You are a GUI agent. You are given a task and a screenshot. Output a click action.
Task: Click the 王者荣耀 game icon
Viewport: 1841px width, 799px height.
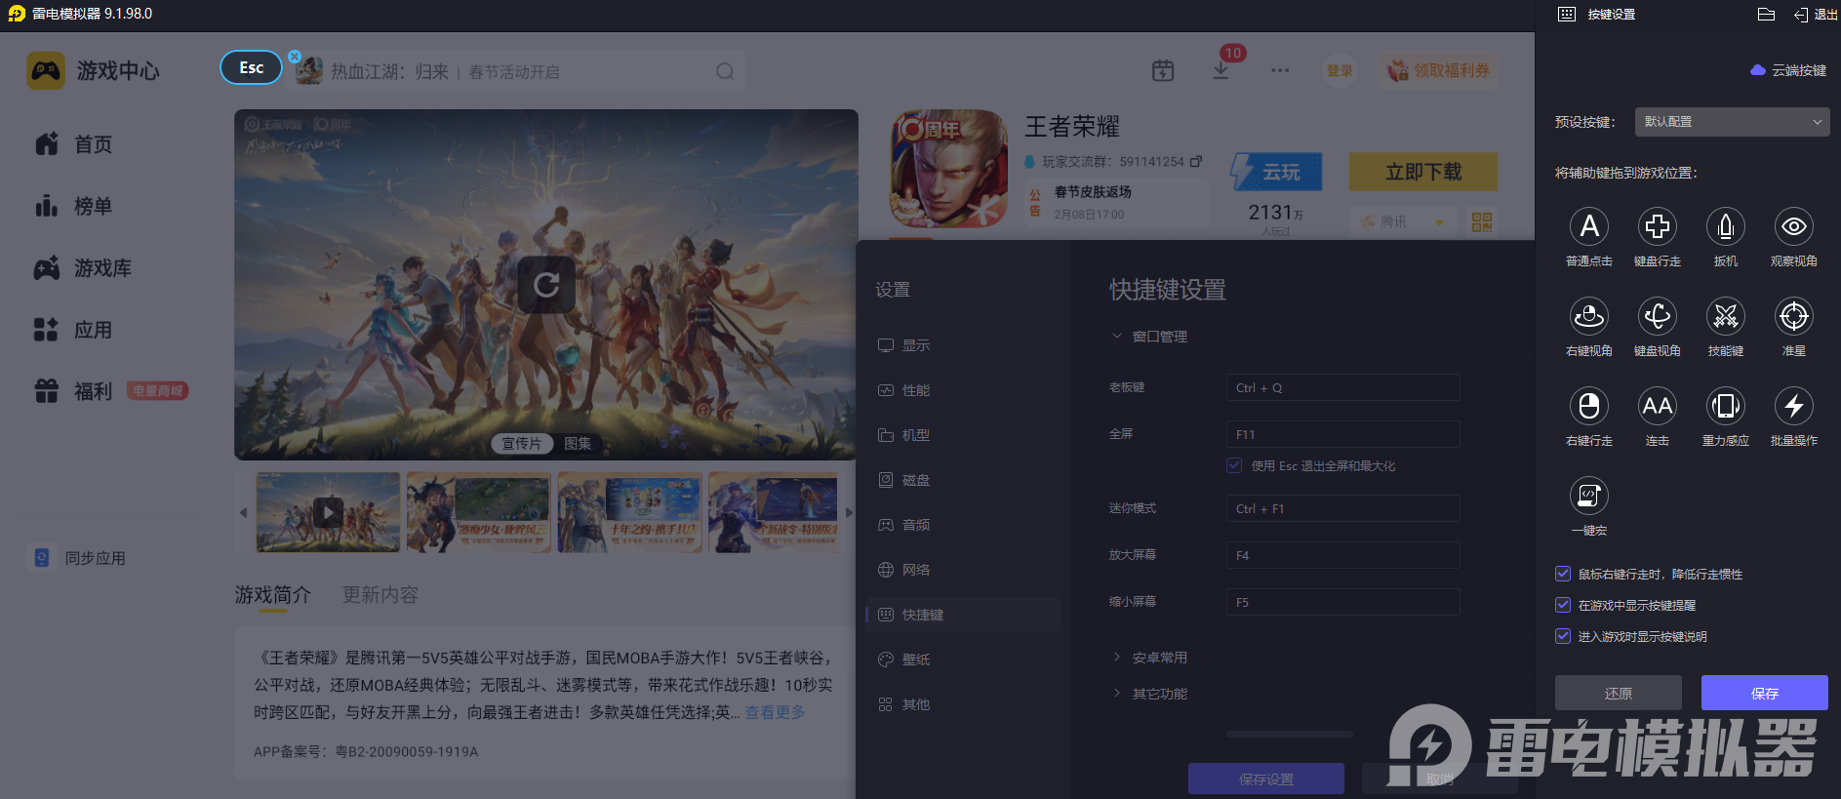coord(948,168)
